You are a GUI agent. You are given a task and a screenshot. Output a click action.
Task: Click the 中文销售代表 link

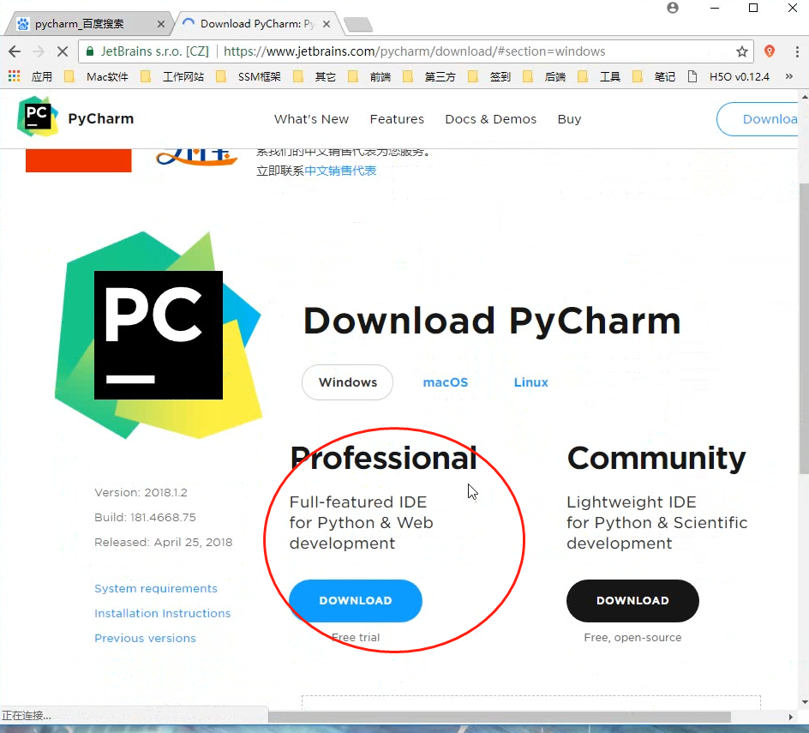[x=340, y=171]
